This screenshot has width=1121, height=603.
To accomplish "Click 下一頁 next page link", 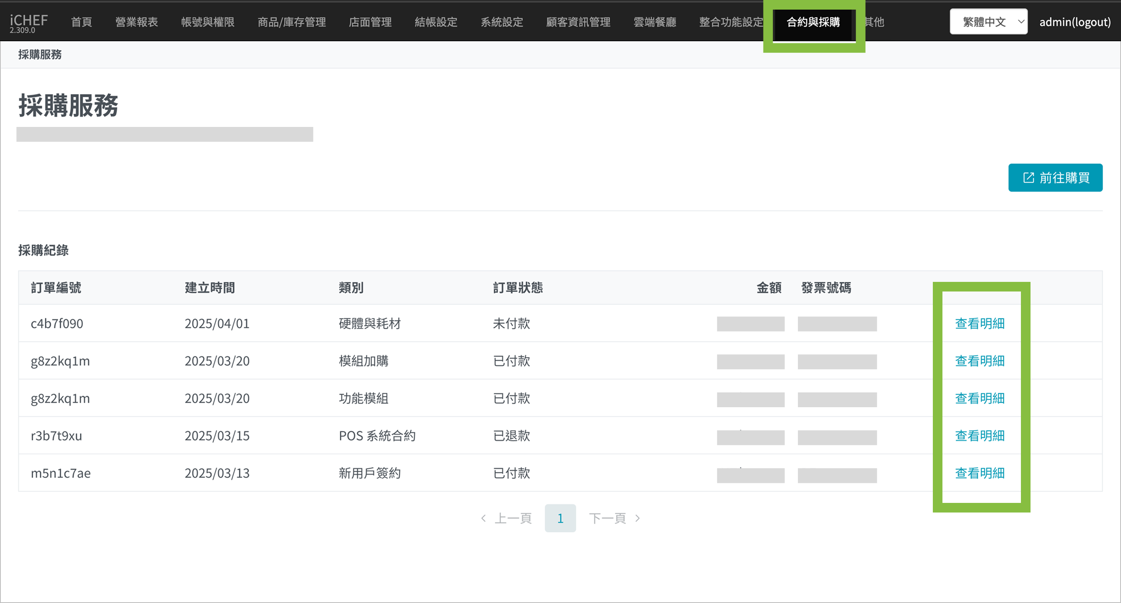I will click(607, 518).
